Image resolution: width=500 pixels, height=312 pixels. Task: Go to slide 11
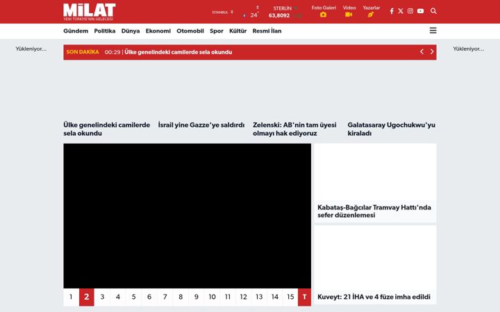point(228,297)
